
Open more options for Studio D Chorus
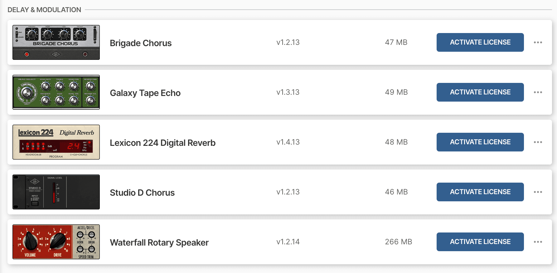point(538,192)
